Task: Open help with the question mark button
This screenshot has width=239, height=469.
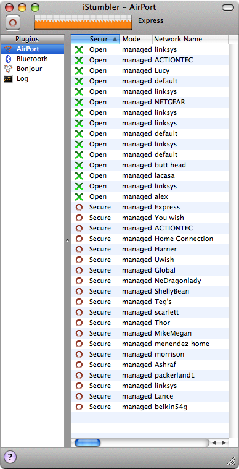Action: pos(10,457)
